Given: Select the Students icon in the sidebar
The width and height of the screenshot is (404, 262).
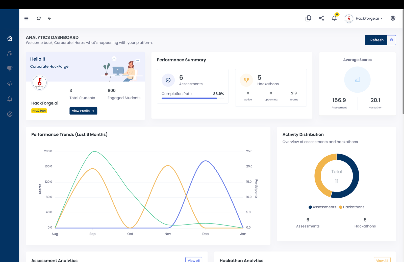Looking at the screenshot, I should pos(10,53).
